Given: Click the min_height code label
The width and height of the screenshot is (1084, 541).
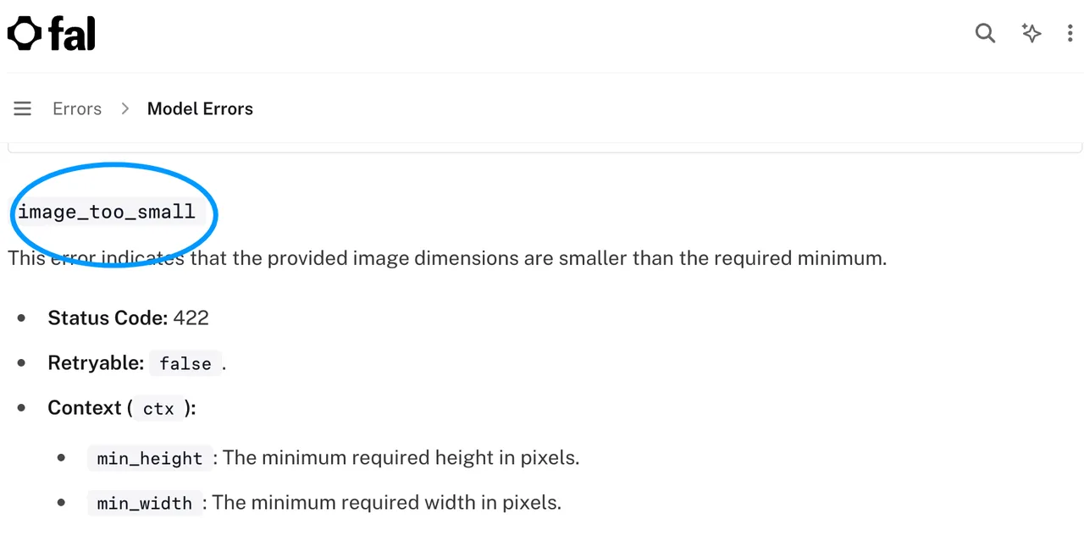Looking at the screenshot, I should [150, 459].
